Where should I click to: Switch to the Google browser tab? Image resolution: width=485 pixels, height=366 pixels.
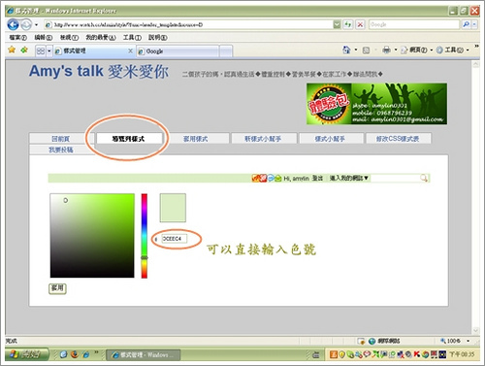178,51
